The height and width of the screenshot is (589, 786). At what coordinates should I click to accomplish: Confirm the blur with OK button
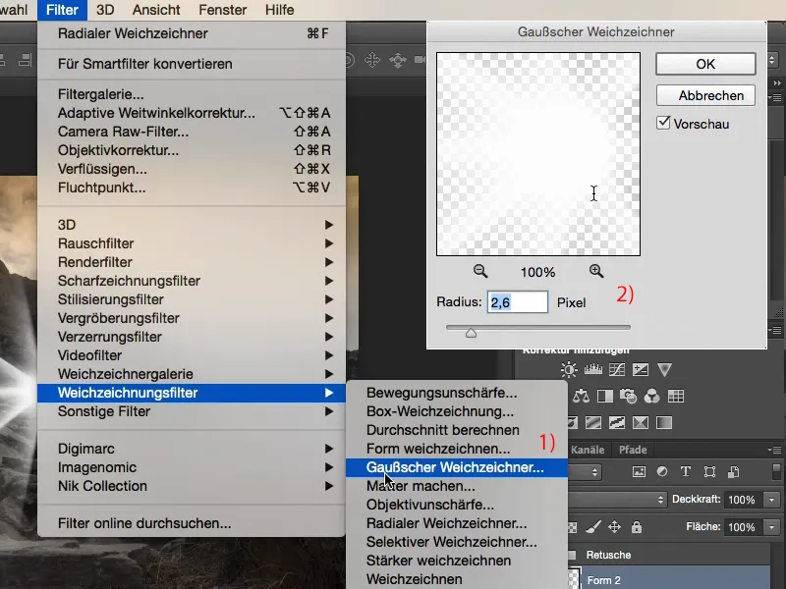(x=705, y=64)
